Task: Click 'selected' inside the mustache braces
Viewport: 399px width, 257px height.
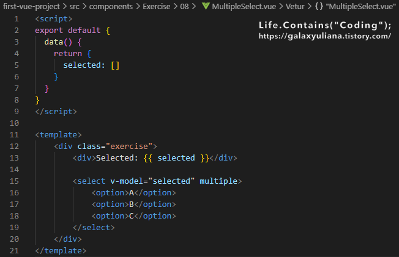Action: tap(176, 158)
